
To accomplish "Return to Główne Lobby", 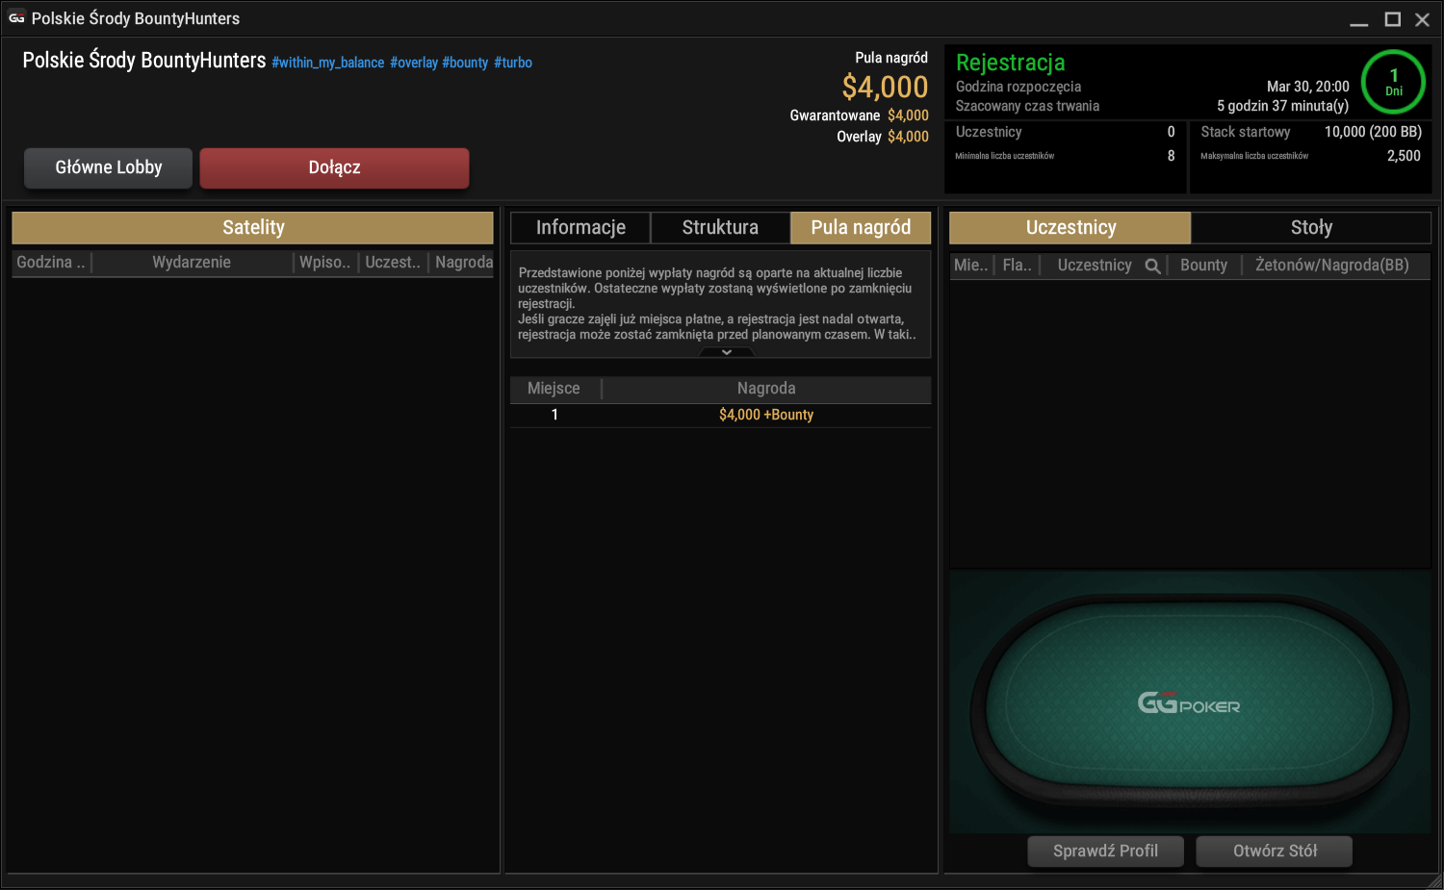I will click(109, 167).
